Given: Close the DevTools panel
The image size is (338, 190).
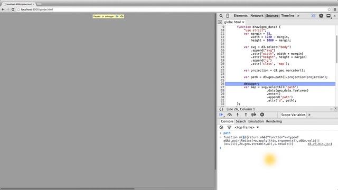Looking at the screenshot, I should pos(334,16).
